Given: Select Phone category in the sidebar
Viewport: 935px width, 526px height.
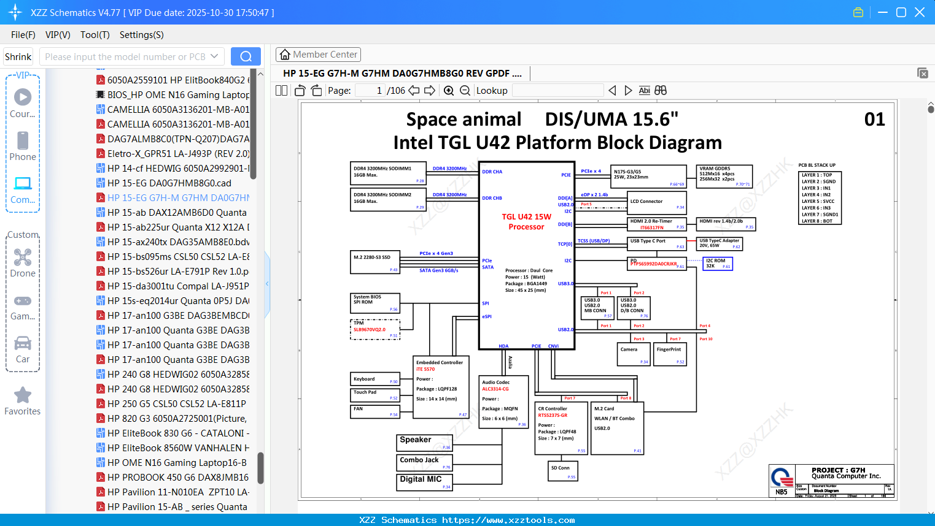Looking at the screenshot, I should [23, 147].
